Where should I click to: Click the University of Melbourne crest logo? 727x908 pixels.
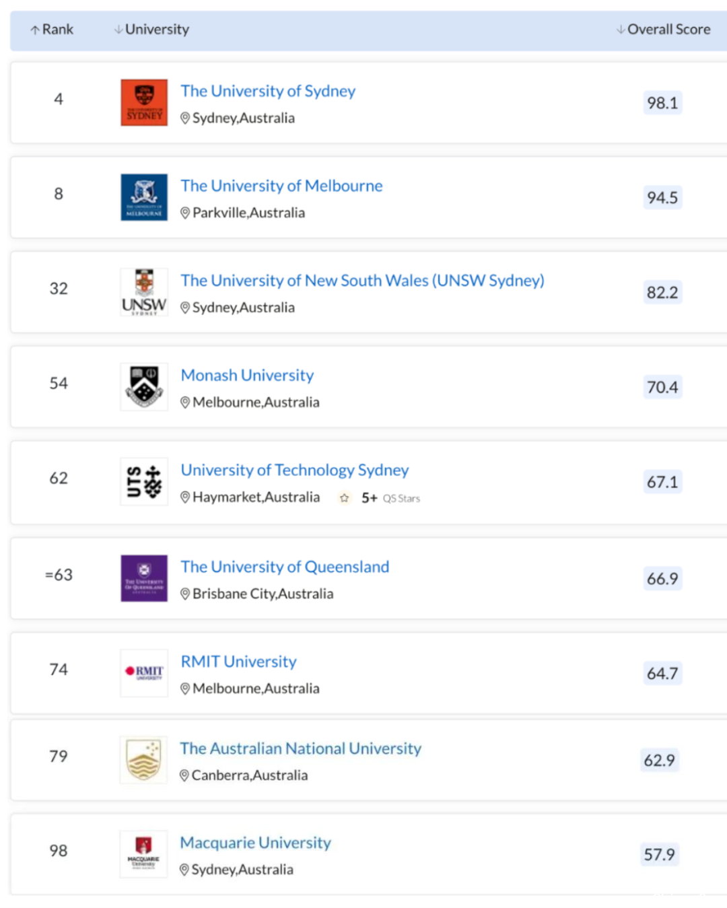[x=144, y=197]
